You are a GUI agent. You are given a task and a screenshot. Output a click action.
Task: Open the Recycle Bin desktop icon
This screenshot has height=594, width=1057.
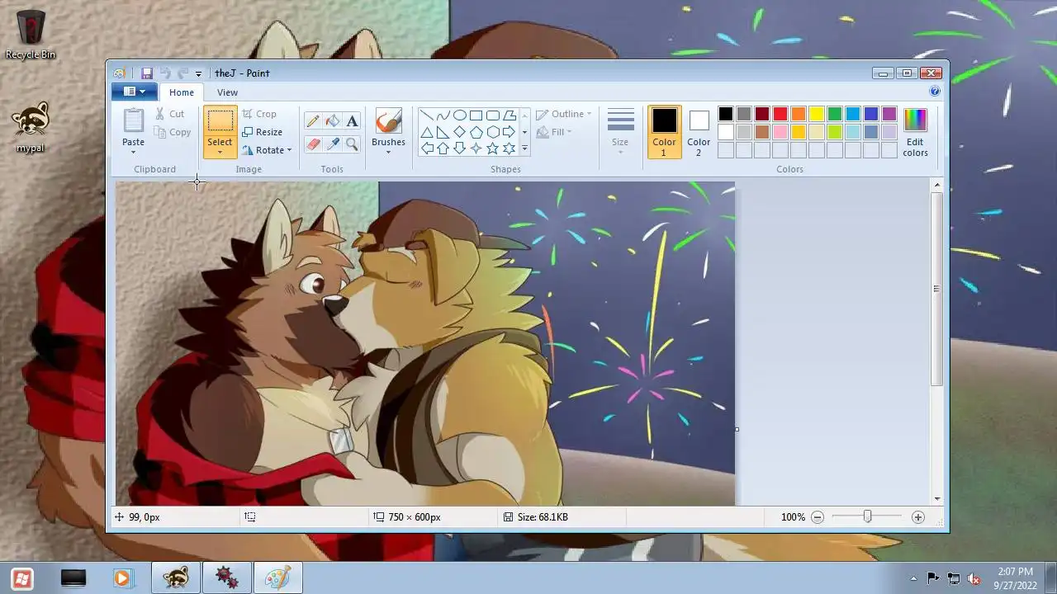click(31, 34)
